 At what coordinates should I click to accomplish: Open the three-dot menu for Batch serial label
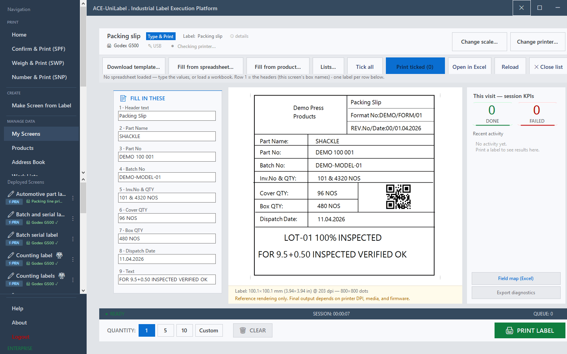point(73,239)
